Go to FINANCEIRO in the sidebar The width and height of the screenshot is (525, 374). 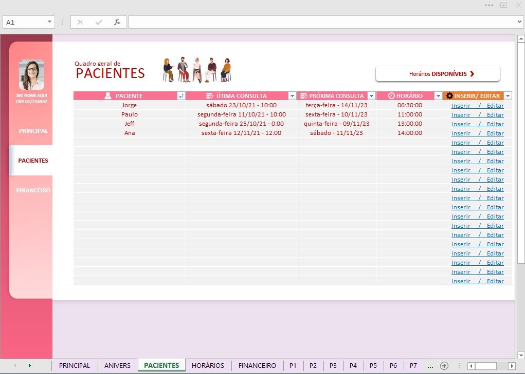click(33, 190)
